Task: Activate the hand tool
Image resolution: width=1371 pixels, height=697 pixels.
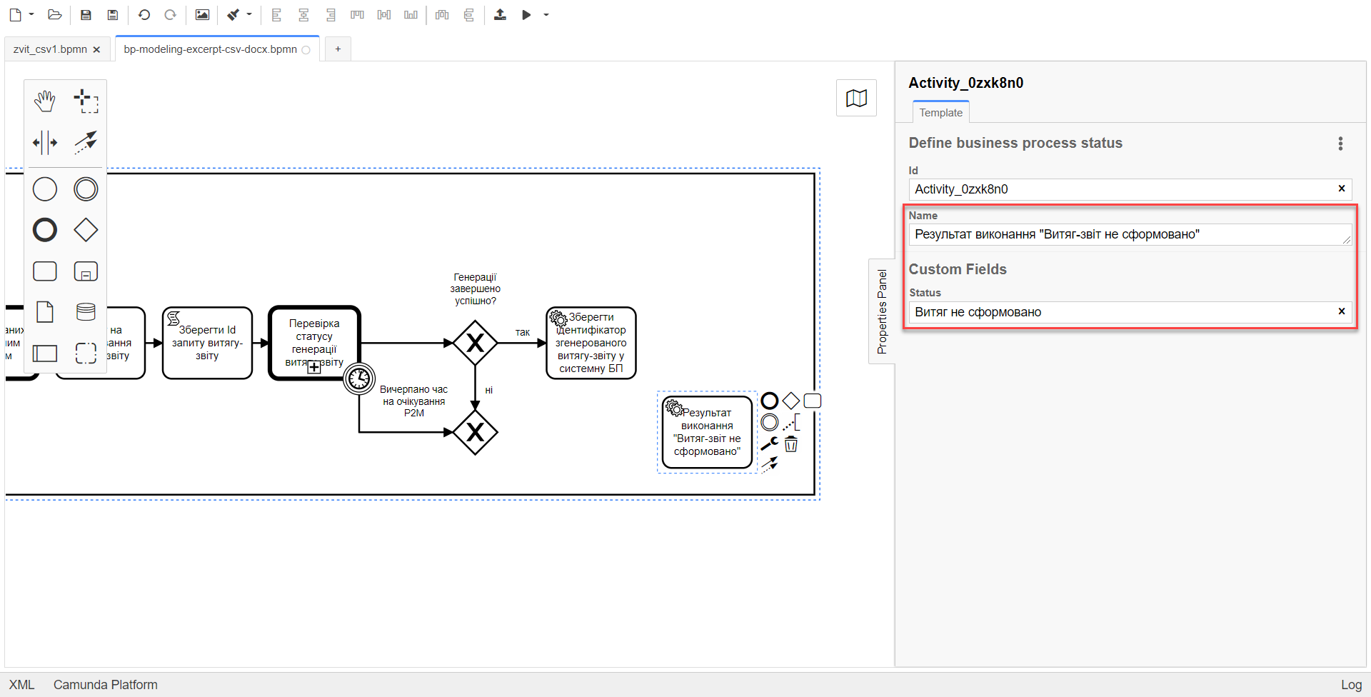Action: tap(45, 101)
